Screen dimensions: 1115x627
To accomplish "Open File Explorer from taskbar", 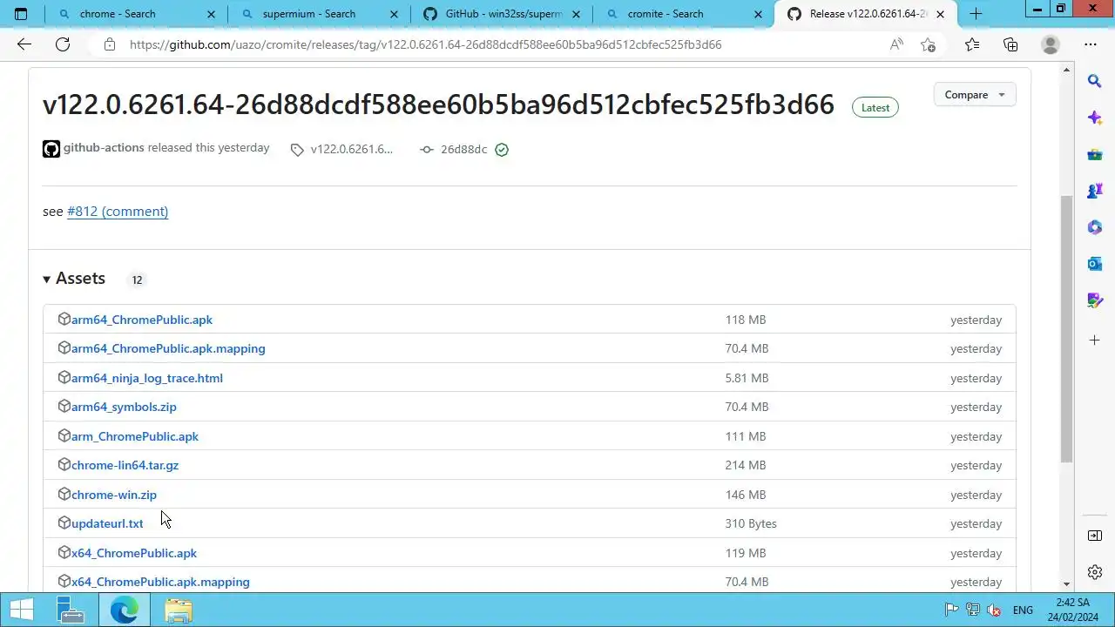I will click(179, 610).
